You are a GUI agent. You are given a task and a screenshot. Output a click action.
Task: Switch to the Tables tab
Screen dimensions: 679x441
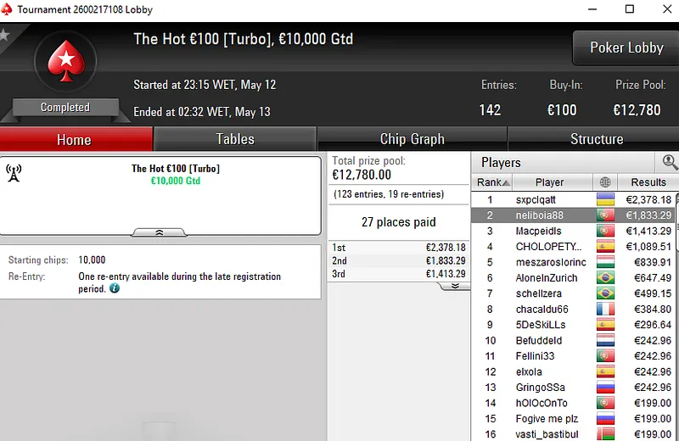pos(235,139)
